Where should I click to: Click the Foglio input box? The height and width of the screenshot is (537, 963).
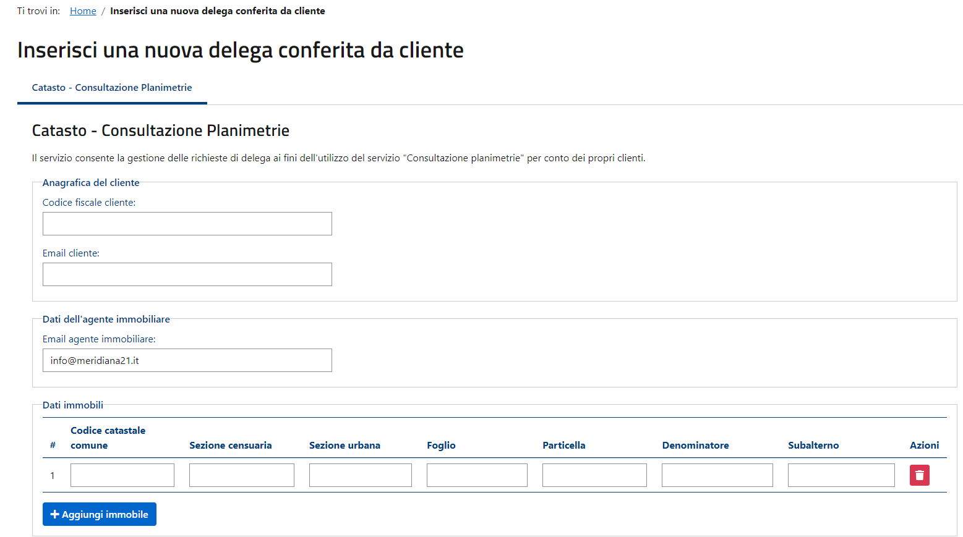coord(477,475)
